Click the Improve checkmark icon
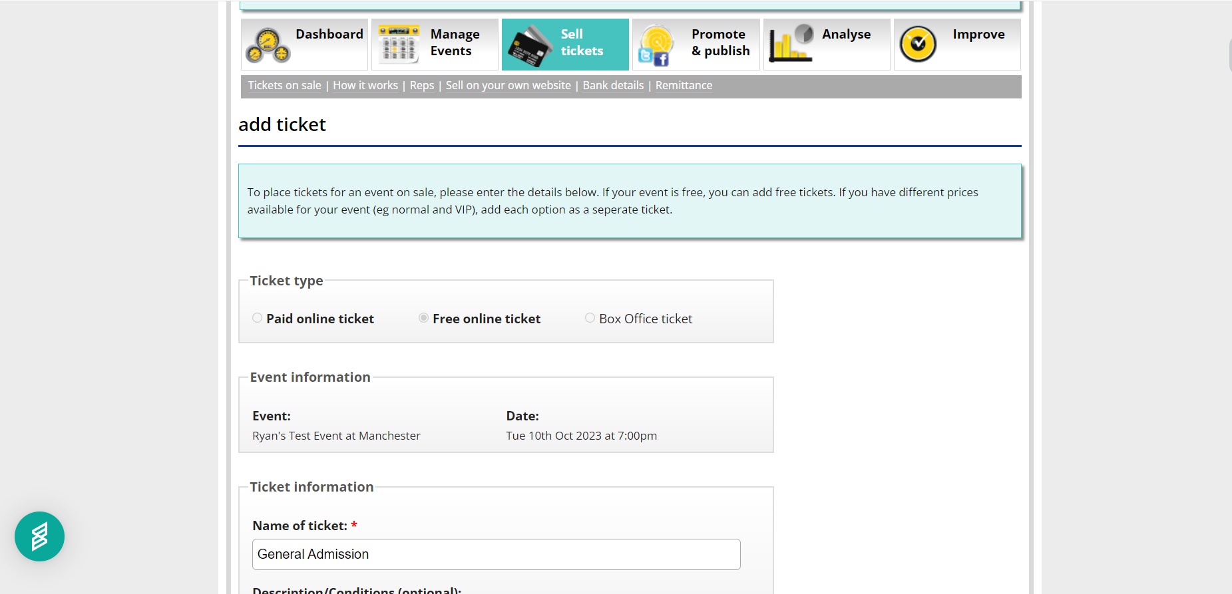This screenshot has height=594, width=1232. click(x=918, y=45)
